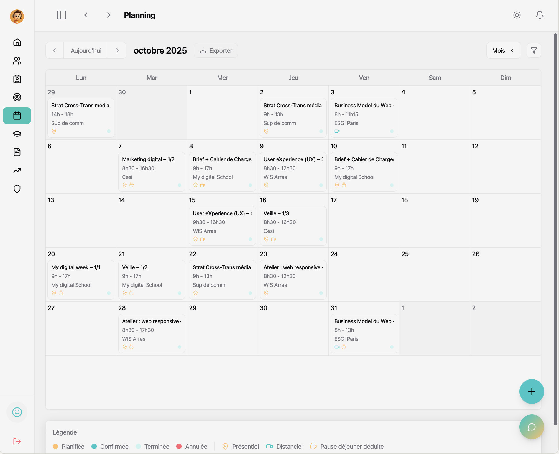Select the users/people sidebar icon
559x454 pixels.
[17, 61]
